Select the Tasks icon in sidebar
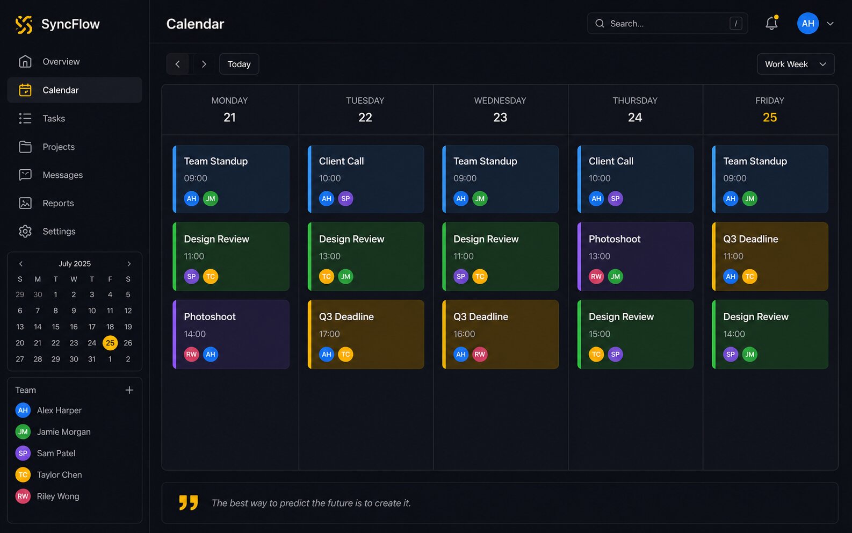This screenshot has width=852, height=533. (25, 118)
